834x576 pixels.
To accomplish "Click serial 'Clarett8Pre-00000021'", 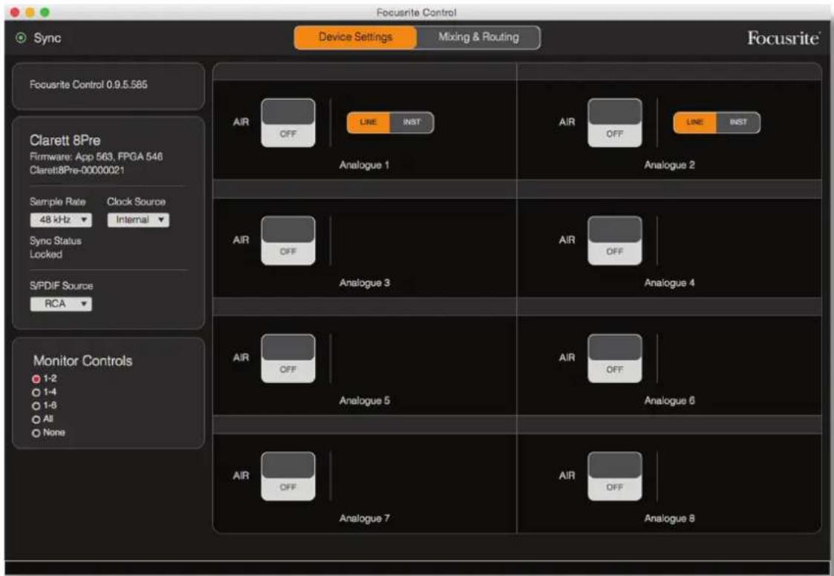I will pos(77,170).
